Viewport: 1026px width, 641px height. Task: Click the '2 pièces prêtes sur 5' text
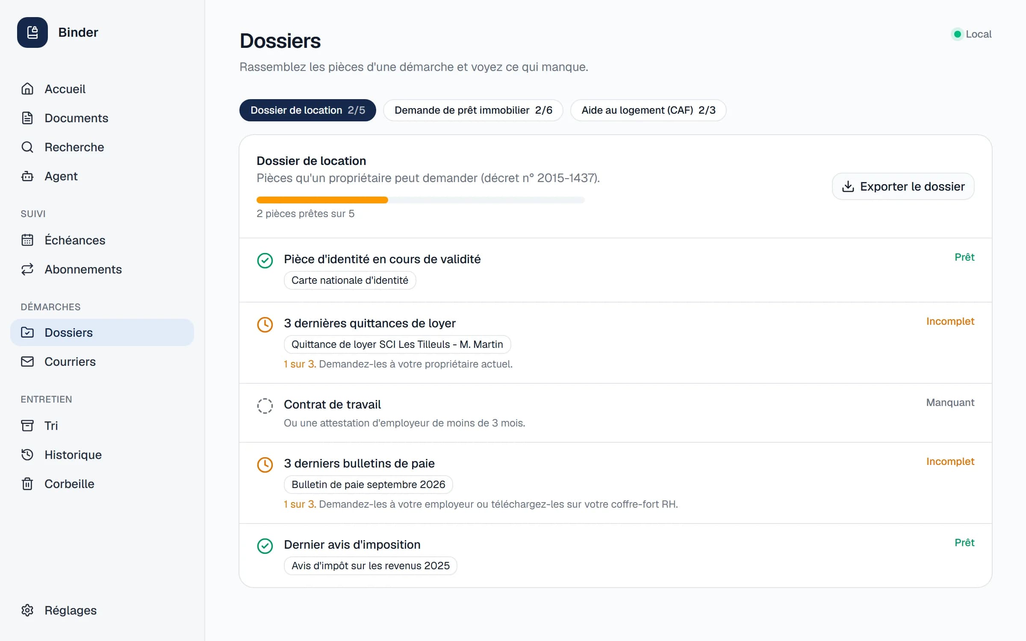(x=306, y=214)
